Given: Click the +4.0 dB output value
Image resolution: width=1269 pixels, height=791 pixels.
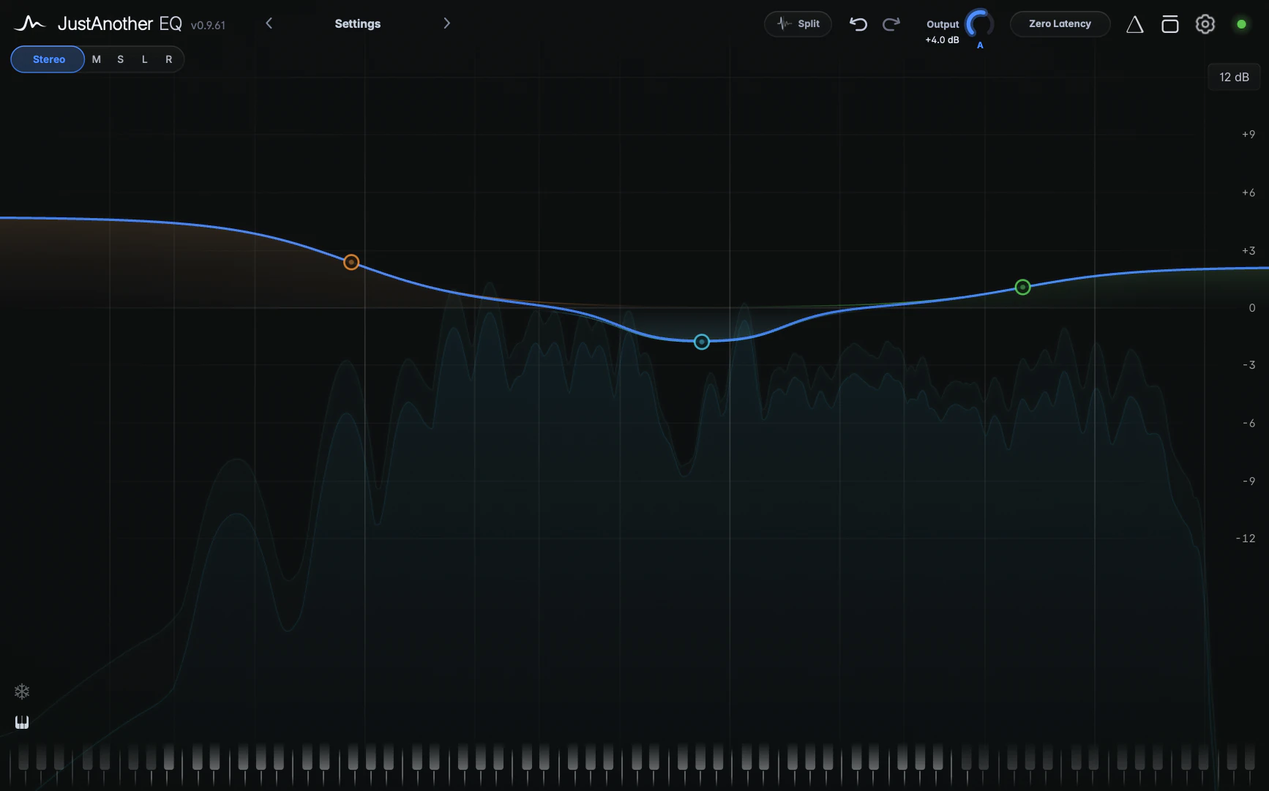Looking at the screenshot, I should point(942,40).
